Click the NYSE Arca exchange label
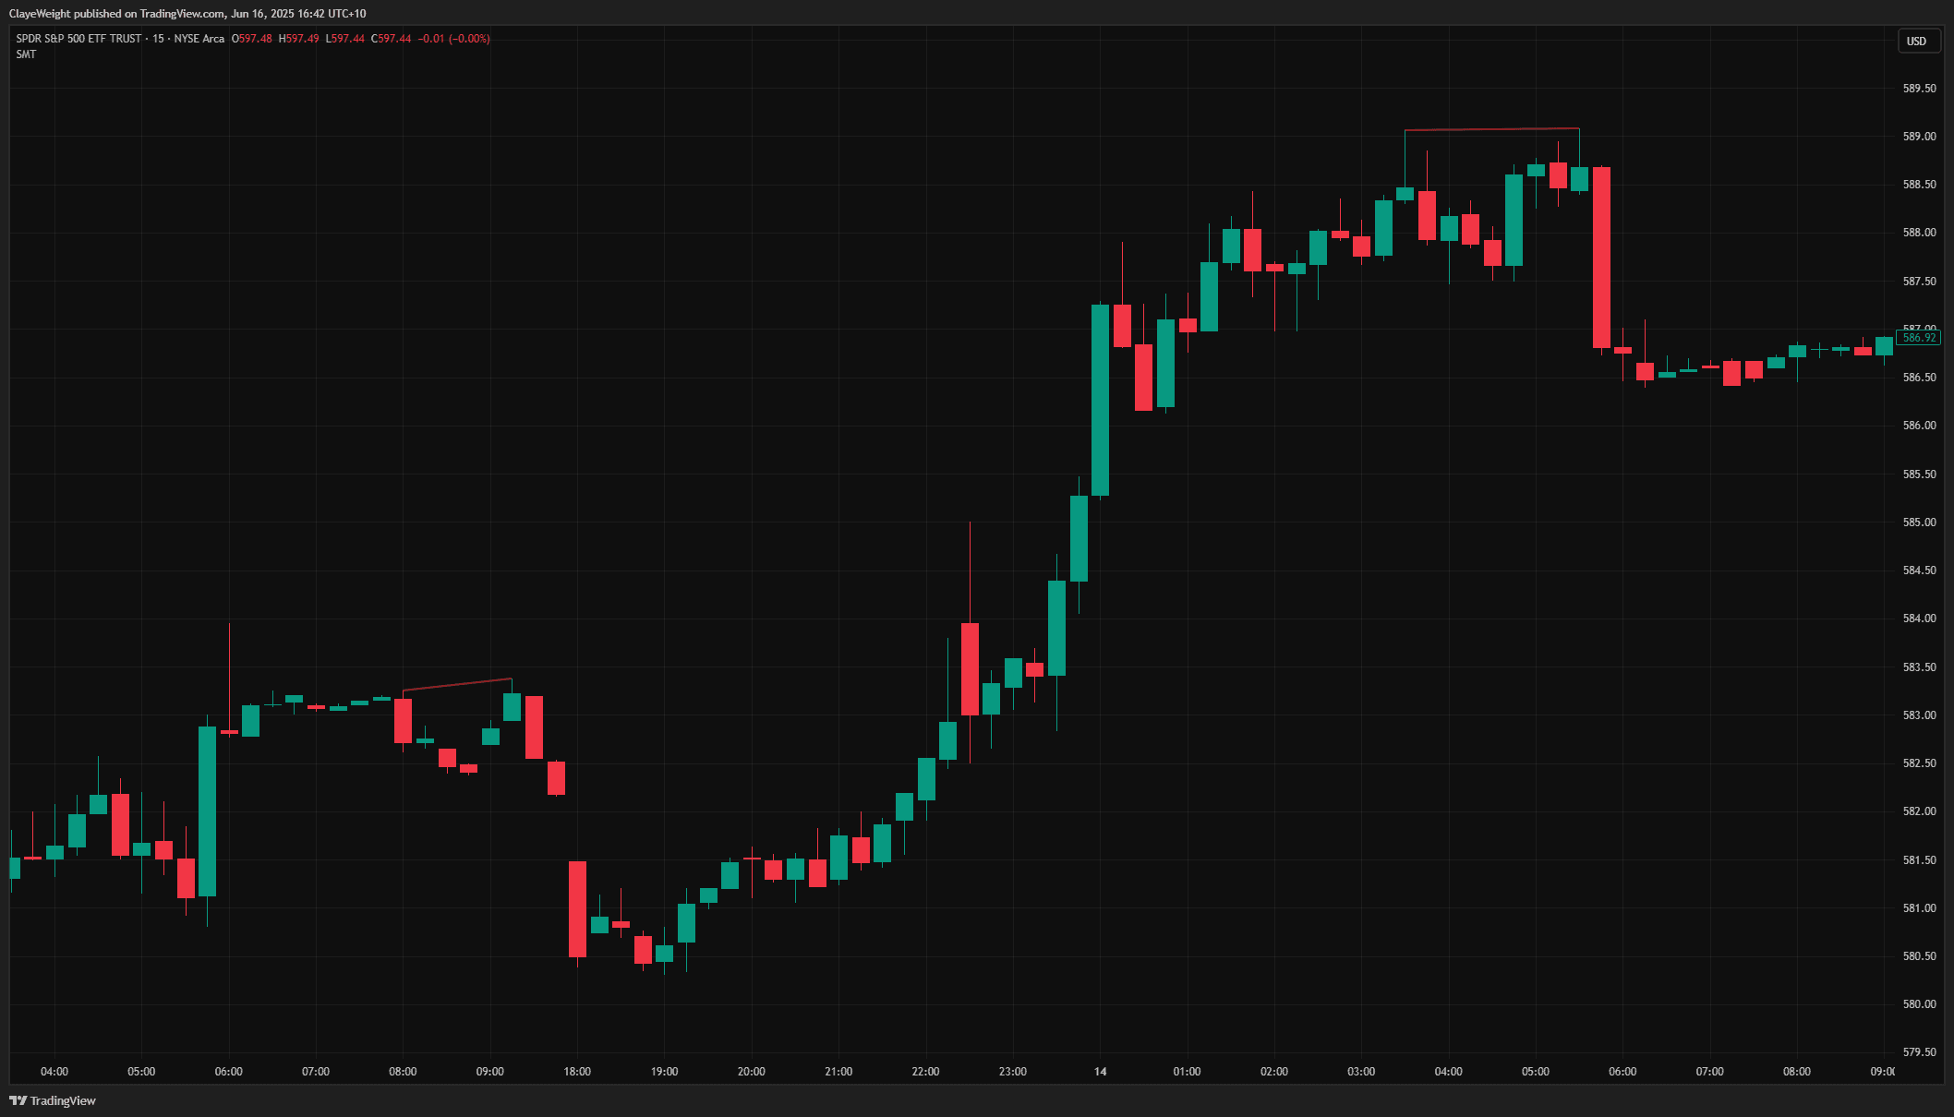The image size is (1954, 1117). coord(199,39)
